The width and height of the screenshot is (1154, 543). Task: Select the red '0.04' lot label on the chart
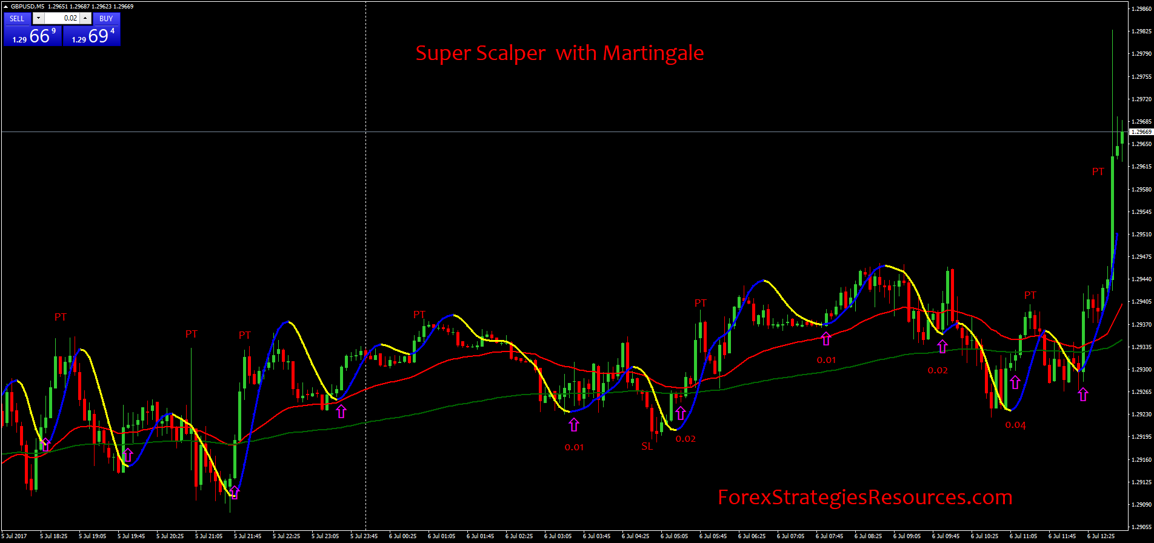1016,425
